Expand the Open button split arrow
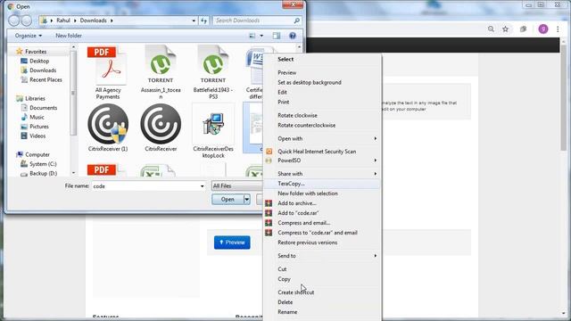 [247, 200]
